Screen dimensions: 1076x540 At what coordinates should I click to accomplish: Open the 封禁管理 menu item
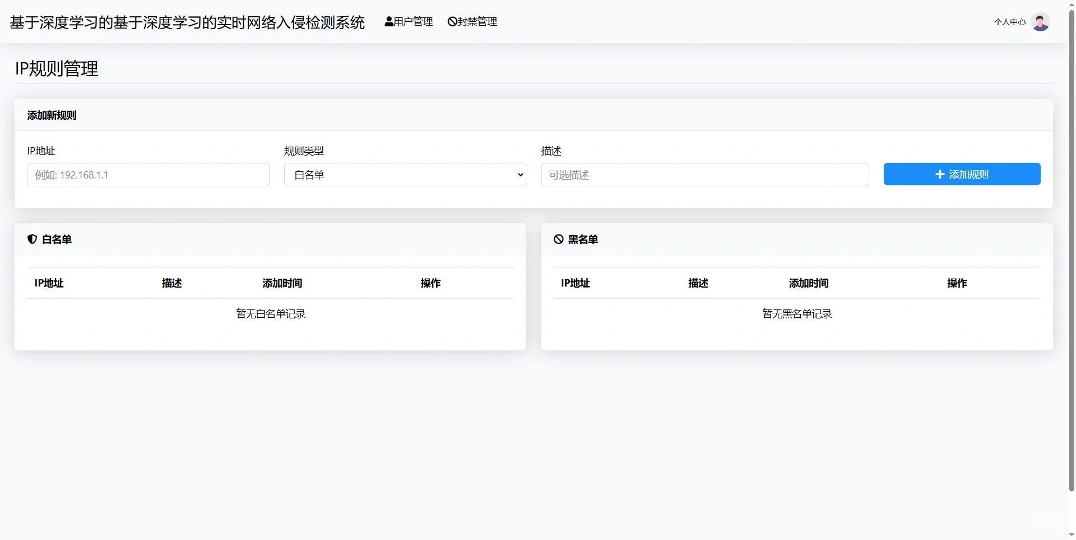[x=472, y=22]
